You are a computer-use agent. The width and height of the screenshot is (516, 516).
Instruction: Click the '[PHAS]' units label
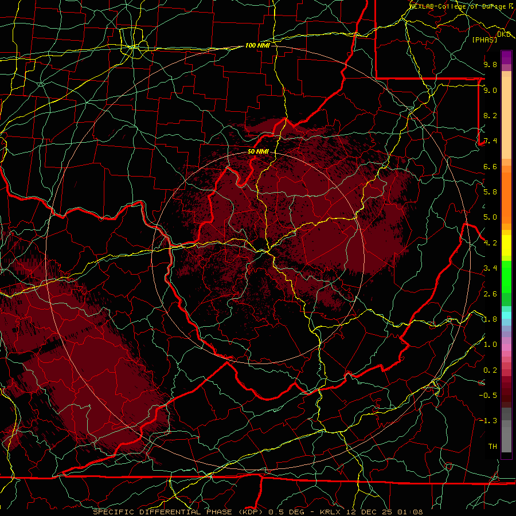click(x=484, y=40)
